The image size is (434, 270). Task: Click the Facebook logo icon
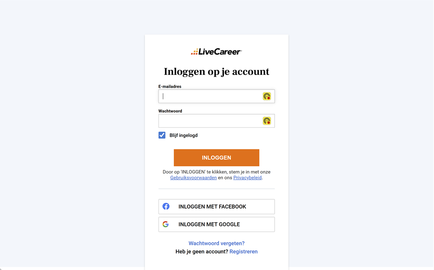click(x=166, y=207)
